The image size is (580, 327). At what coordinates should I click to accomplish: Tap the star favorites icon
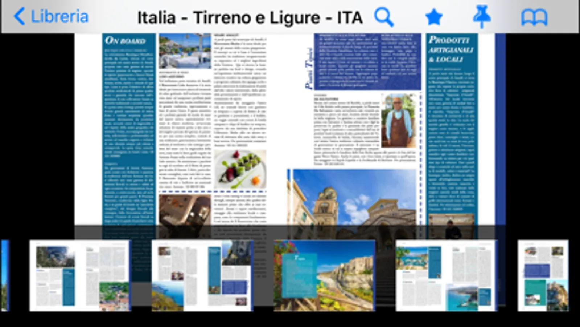pos(433,17)
